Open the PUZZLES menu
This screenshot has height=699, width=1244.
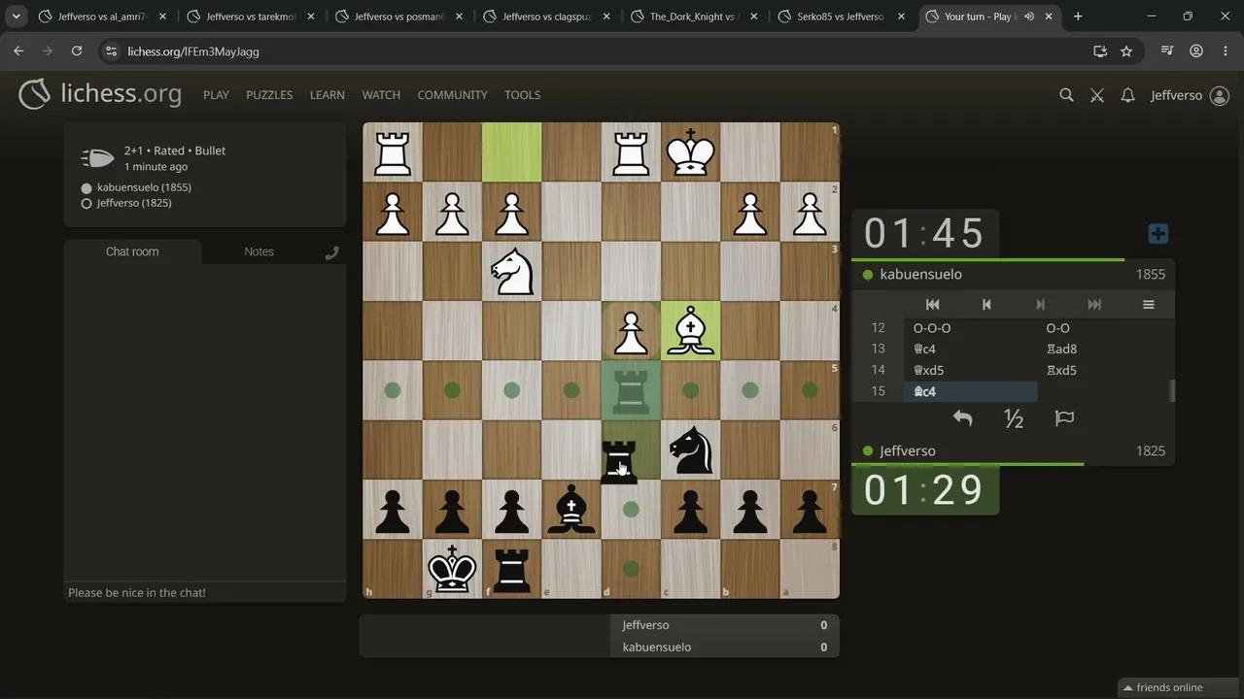[269, 95]
